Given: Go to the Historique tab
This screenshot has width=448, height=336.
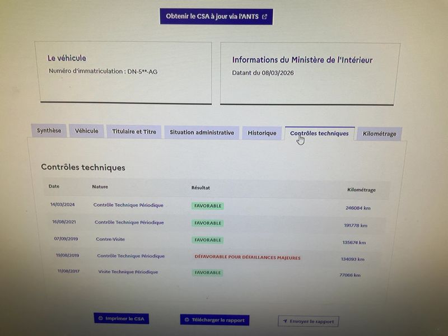Looking at the screenshot, I should coord(262,133).
